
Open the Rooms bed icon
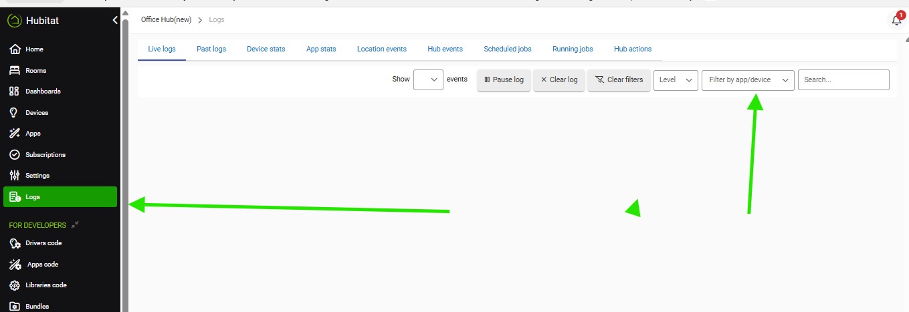[15, 70]
